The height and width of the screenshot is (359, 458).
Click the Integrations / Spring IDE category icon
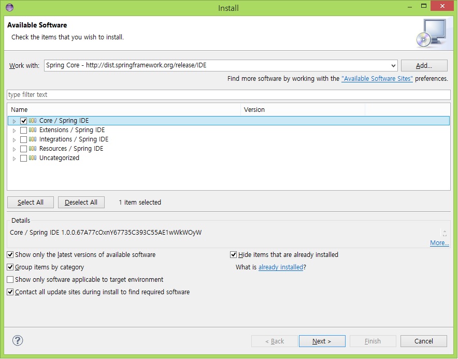click(x=33, y=139)
